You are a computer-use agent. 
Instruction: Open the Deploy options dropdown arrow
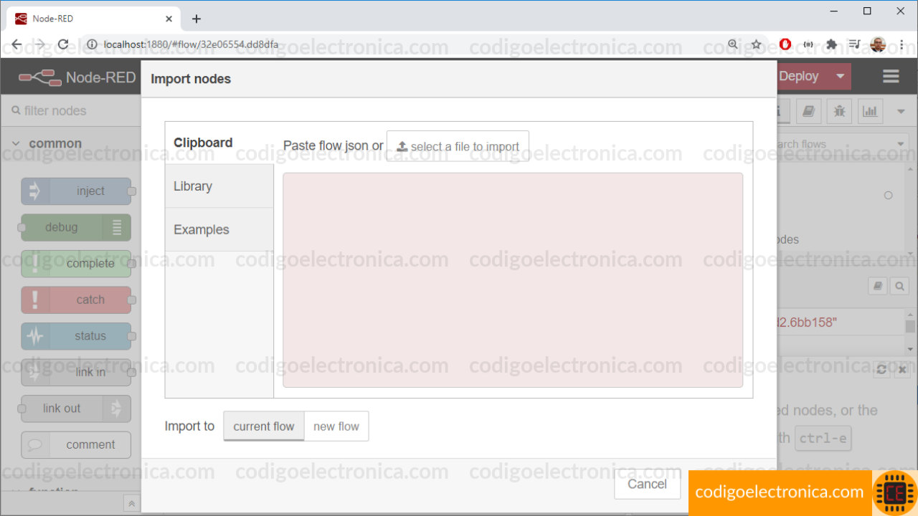click(840, 76)
